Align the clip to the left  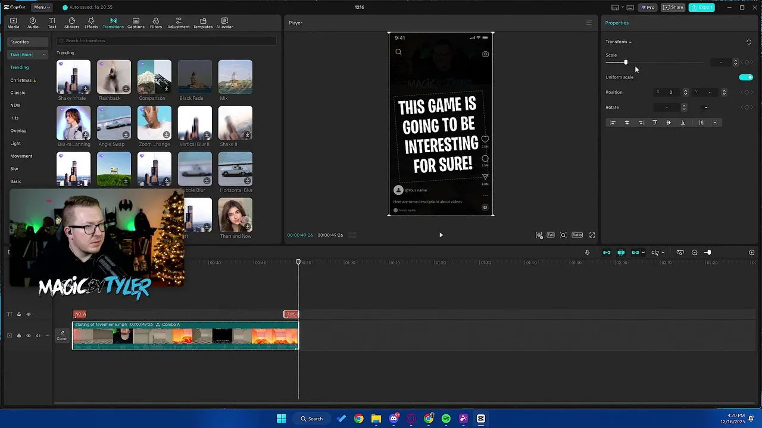click(x=613, y=122)
